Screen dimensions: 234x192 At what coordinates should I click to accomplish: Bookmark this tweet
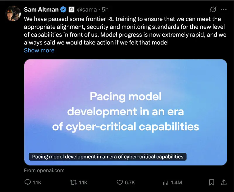pos(211,182)
